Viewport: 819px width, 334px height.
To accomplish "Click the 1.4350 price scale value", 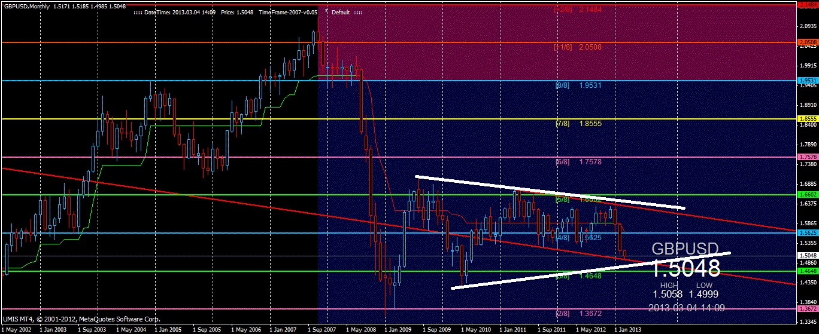I will (809, 283).
